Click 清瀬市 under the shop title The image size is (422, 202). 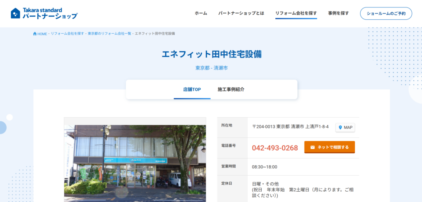[220, 68]
